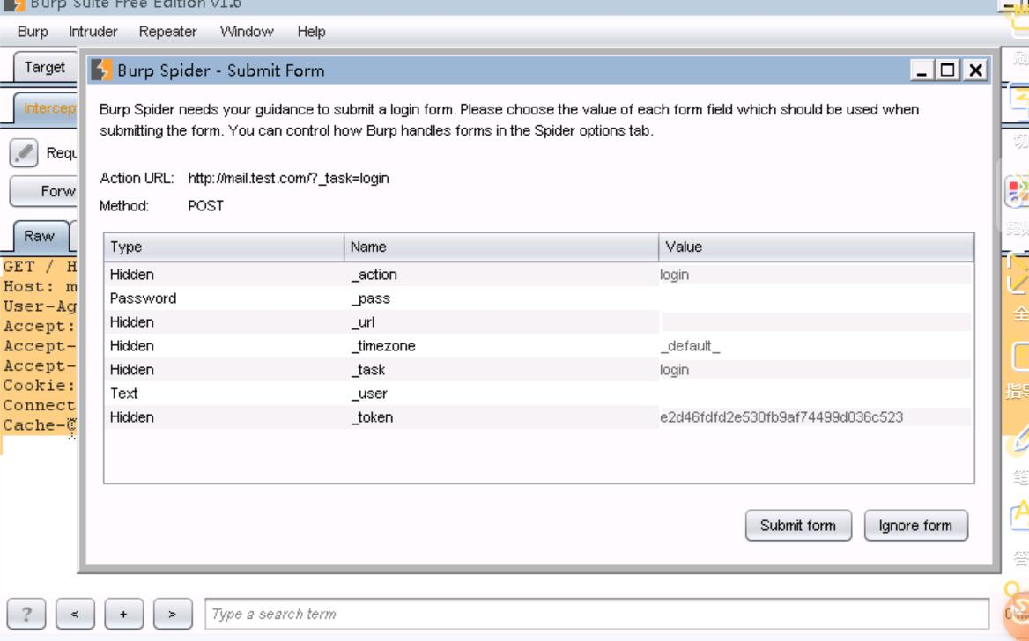This screenshot has width=1029, height=641.
Task: Select the _action name cell
Action: point(501,275)
